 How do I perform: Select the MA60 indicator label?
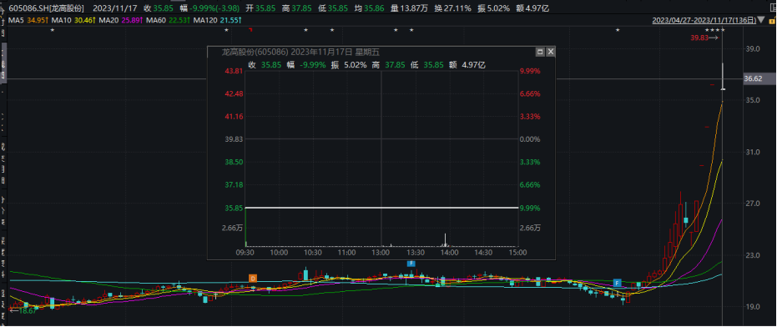coord(155,20)
